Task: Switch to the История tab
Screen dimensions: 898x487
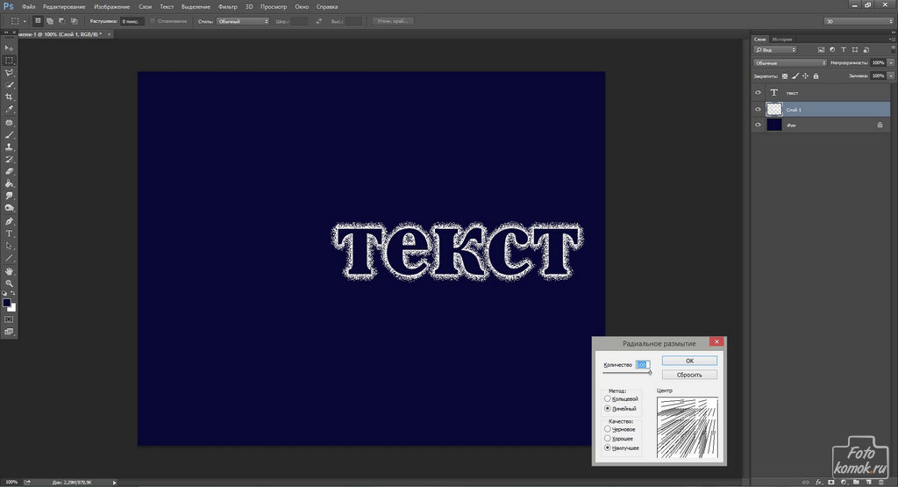Action: coord(782,39)
